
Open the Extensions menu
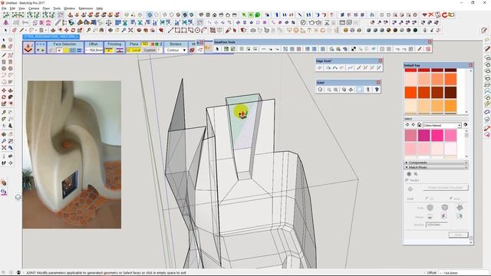85,8
